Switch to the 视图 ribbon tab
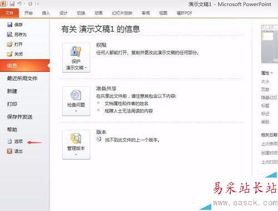 point(163,13)
